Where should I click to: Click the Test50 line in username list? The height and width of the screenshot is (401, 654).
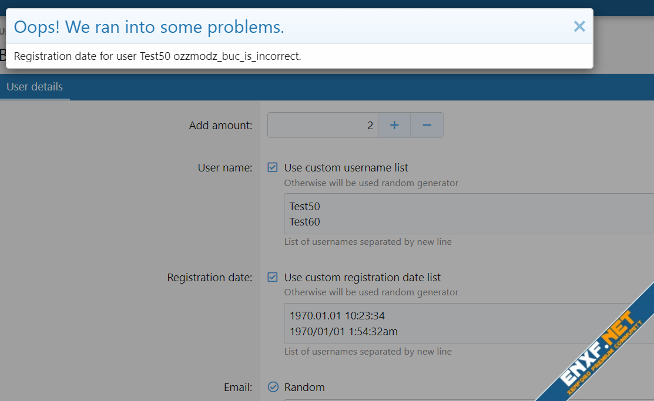[305, 207]
